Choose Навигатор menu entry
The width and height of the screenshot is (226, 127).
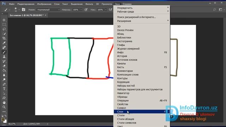click(142, 93)
